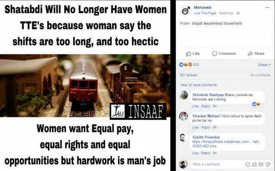Screen dimensions: 275x171
Task: Click into the Write a comment field
Action: pos(217,164)
